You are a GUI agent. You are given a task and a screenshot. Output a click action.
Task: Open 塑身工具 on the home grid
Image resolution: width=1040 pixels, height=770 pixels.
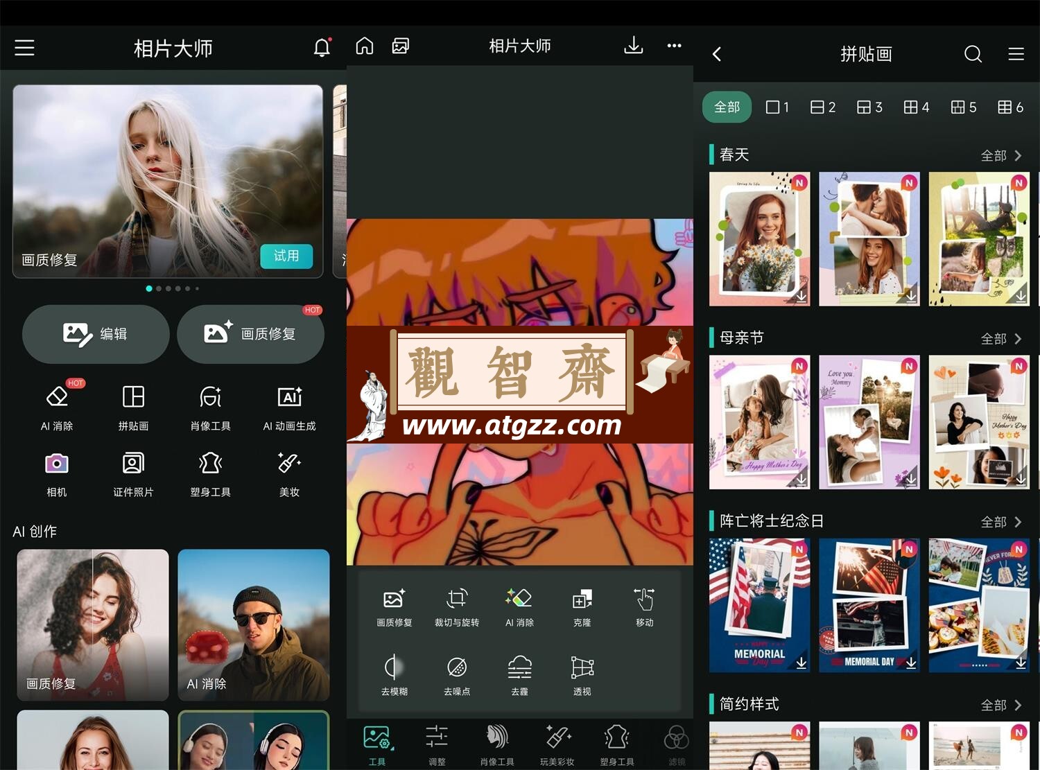(x=211, y=474)
